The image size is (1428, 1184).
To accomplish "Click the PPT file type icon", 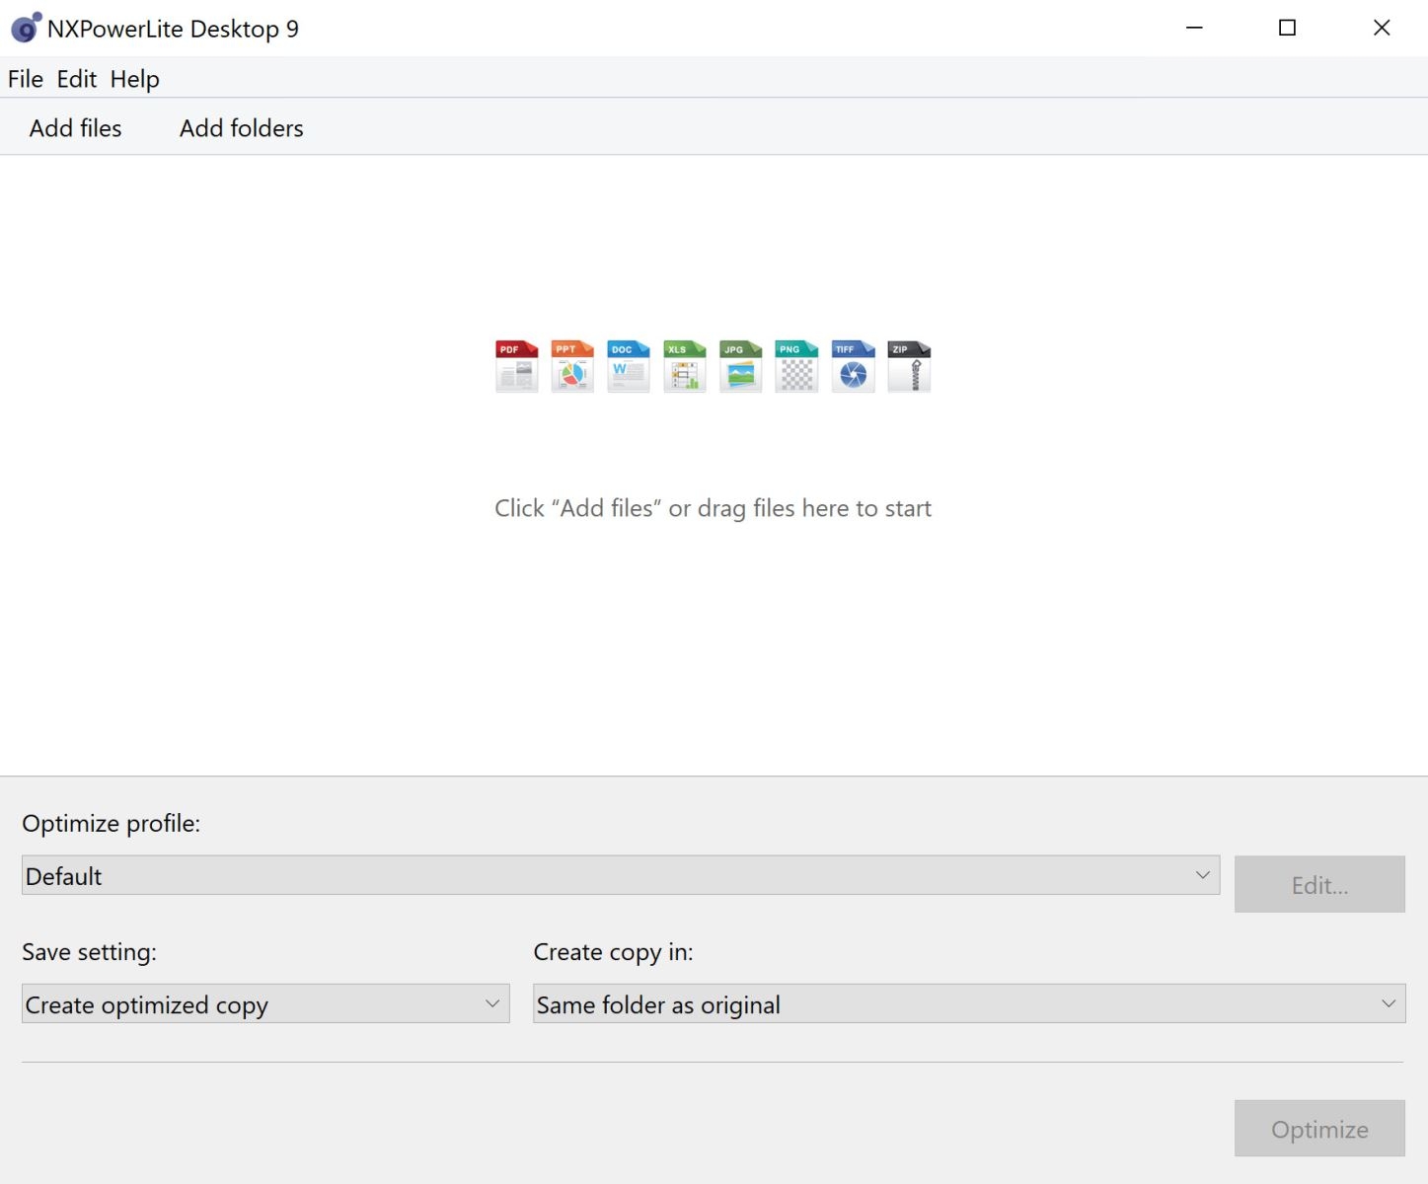I will [572, 366].
